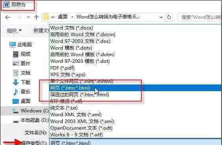
Task: Go up one folder level
Action: pyautogui.click(x=36, y=17)
